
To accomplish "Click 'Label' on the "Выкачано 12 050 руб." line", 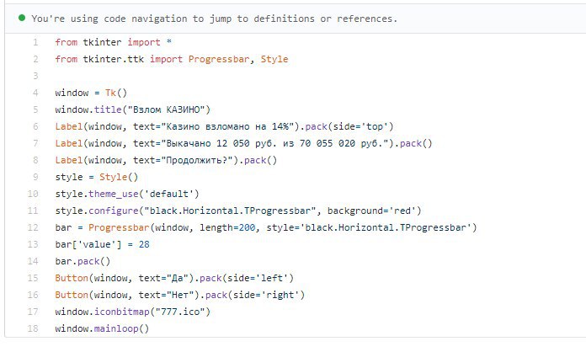I will 69,143.
